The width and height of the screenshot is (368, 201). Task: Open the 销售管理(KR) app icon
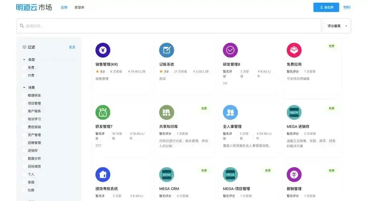pyautogui.click(x=103, y=50)
